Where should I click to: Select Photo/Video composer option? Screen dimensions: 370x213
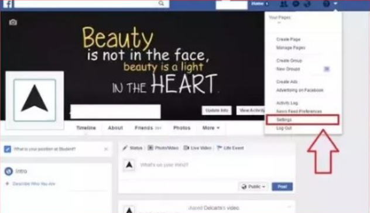pos(163,148)
